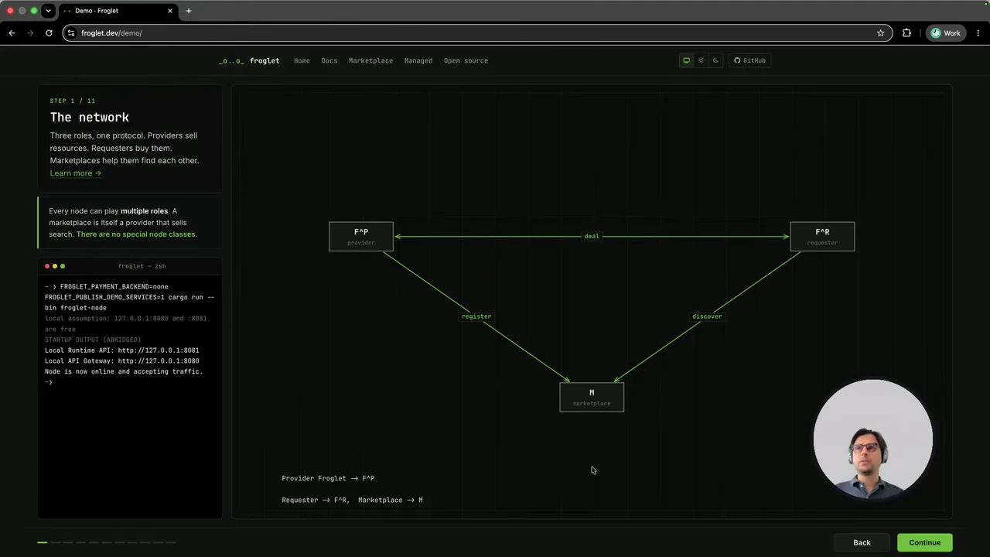Open Open source in the site navigation
The image size is (990, 557).
point(466,60)
